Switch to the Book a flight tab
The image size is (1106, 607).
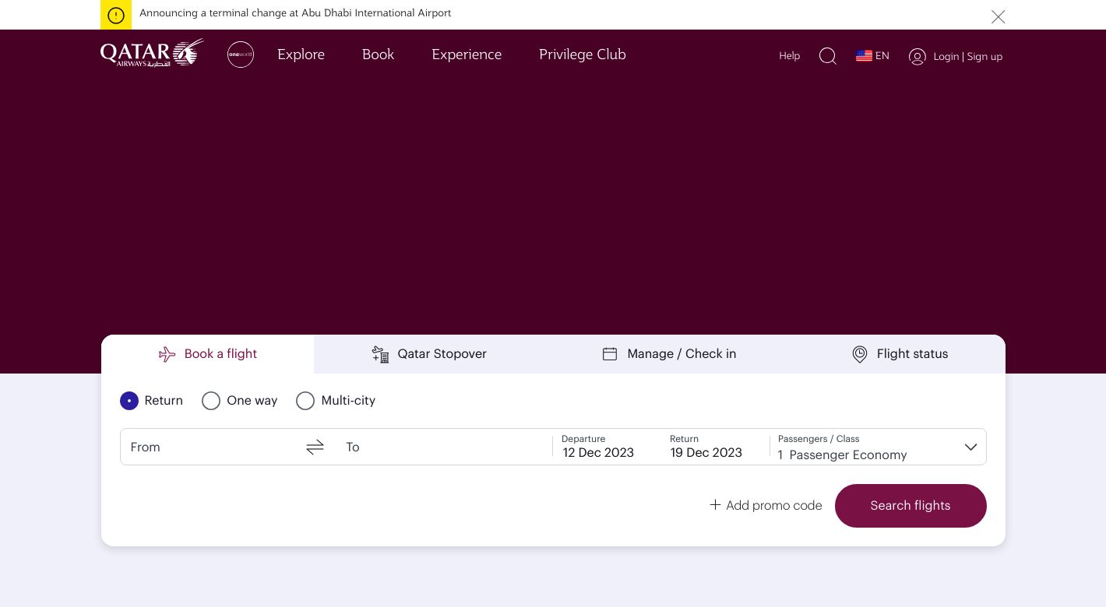tap(208, 354)
